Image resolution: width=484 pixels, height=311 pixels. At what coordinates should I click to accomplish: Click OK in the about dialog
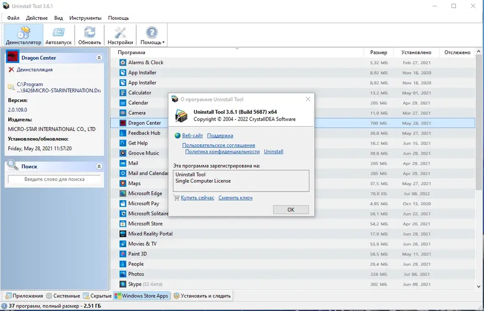291,210
